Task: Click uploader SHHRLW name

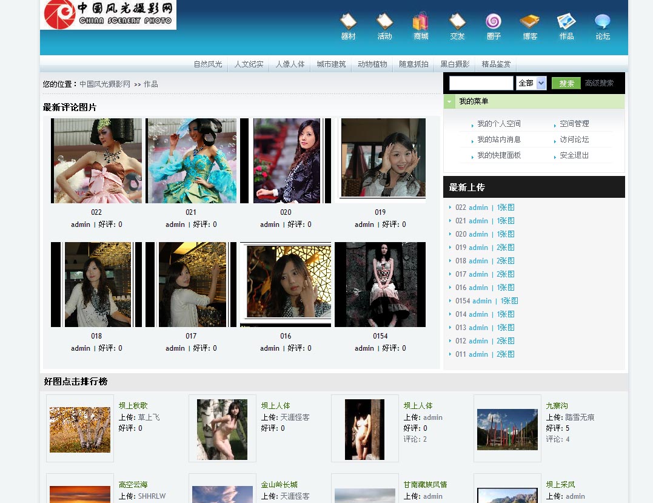Action: [x=152, y=496]
